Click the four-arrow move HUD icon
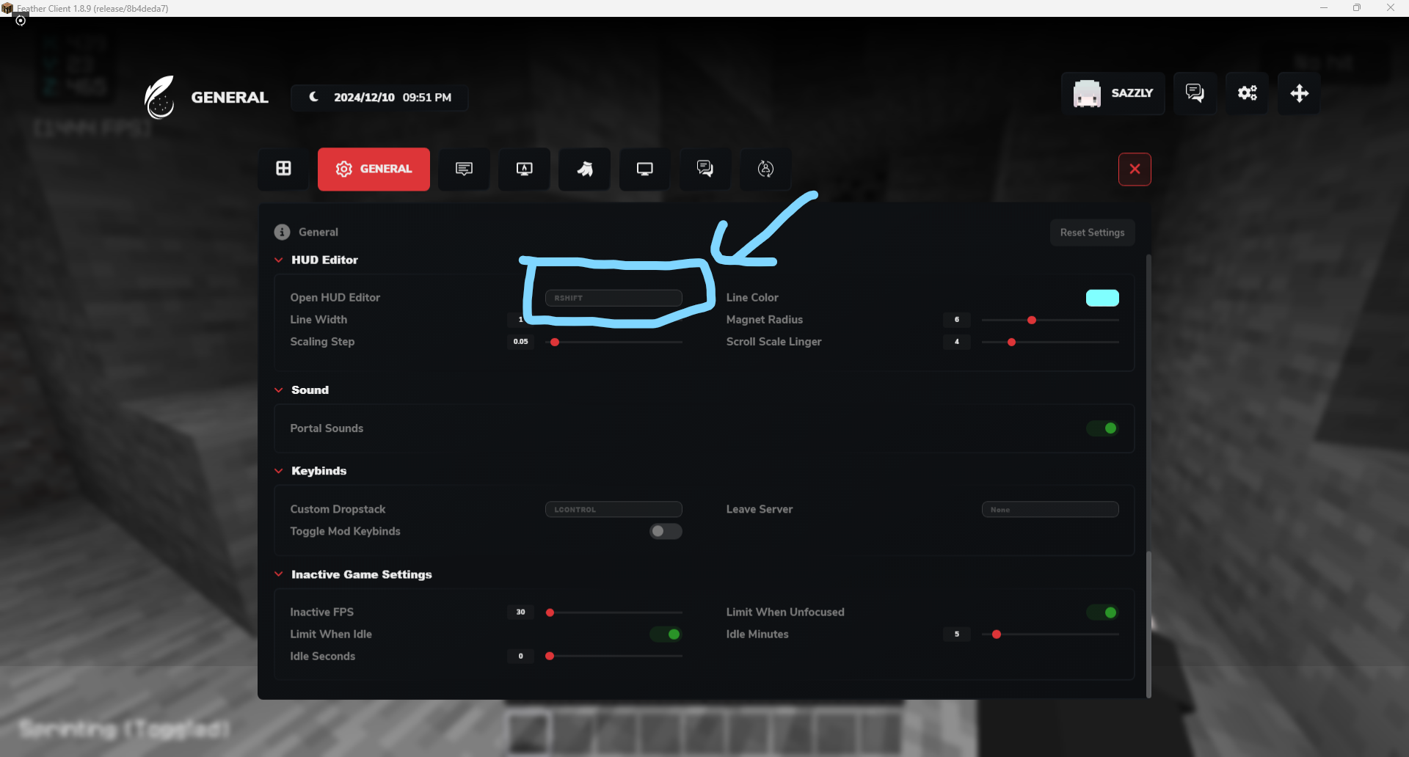1409x757 pixels. click(x=1299, y=93)
